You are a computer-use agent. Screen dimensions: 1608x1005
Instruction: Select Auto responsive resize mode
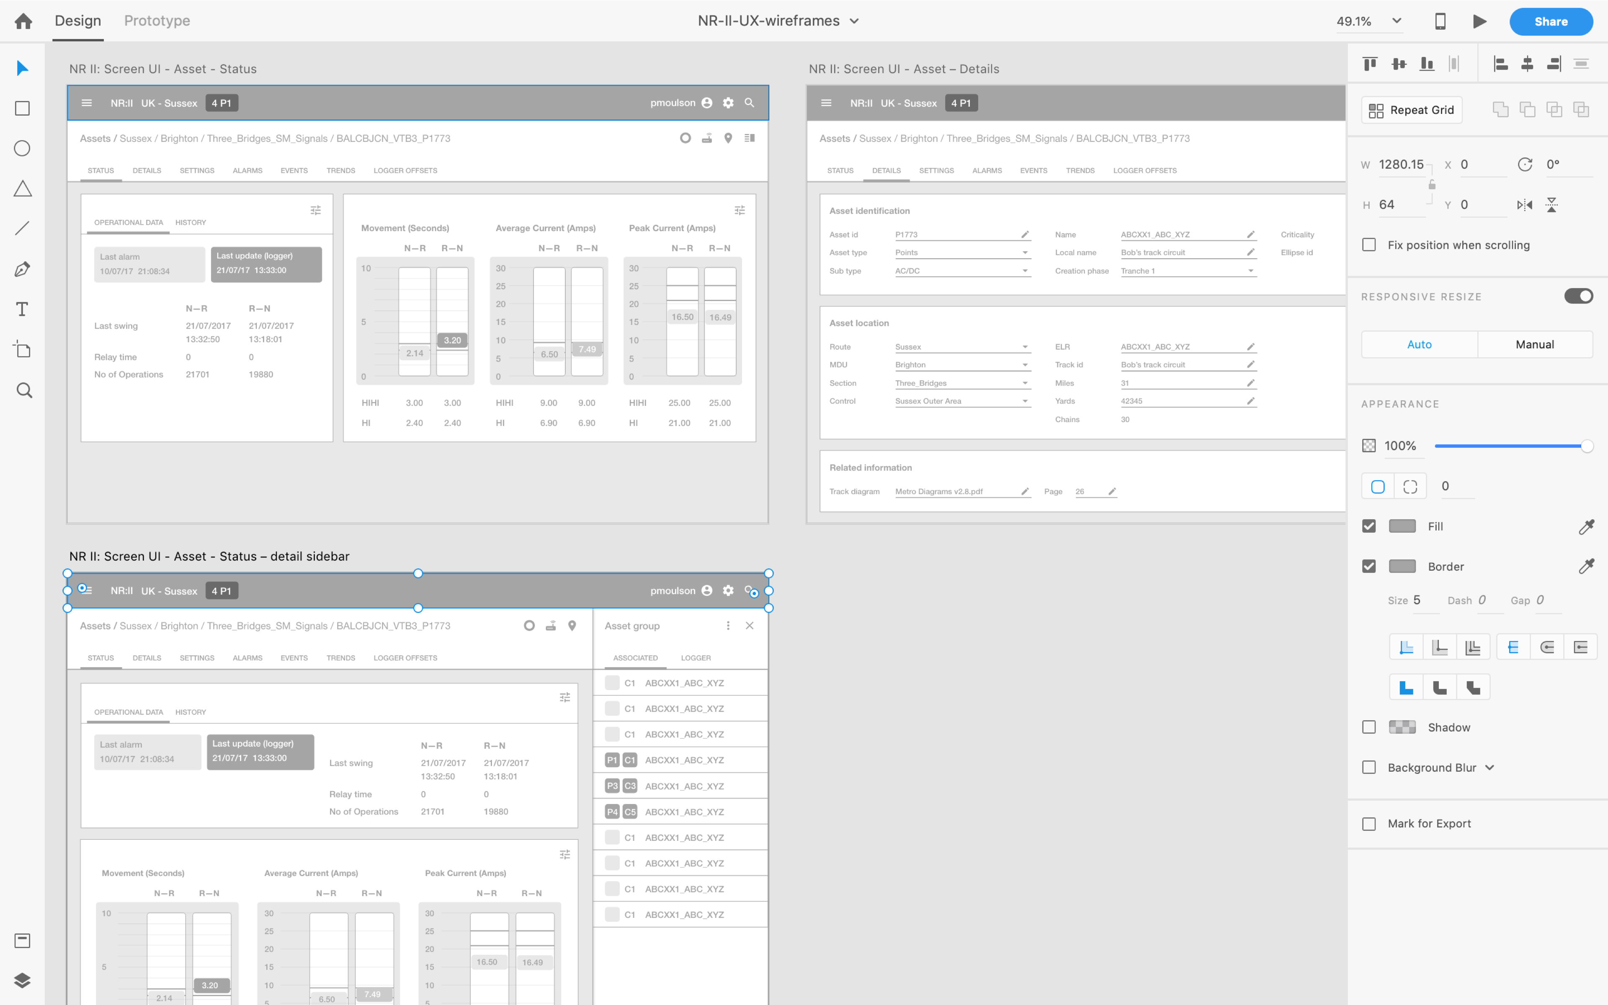point(1419,344)
